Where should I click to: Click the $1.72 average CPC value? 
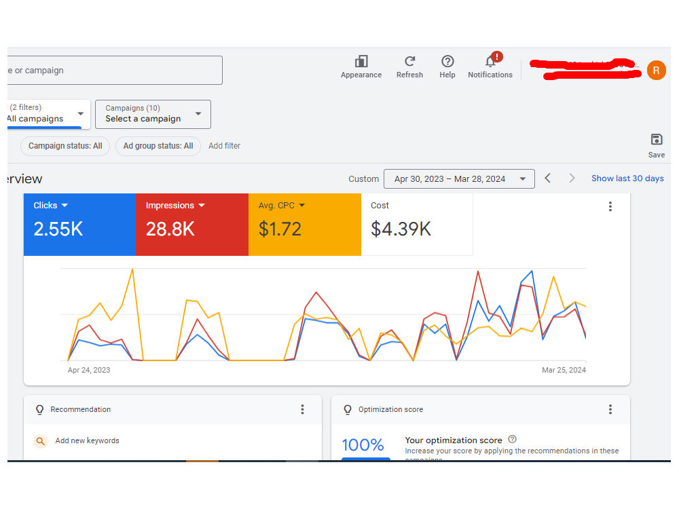coord(280,229)
